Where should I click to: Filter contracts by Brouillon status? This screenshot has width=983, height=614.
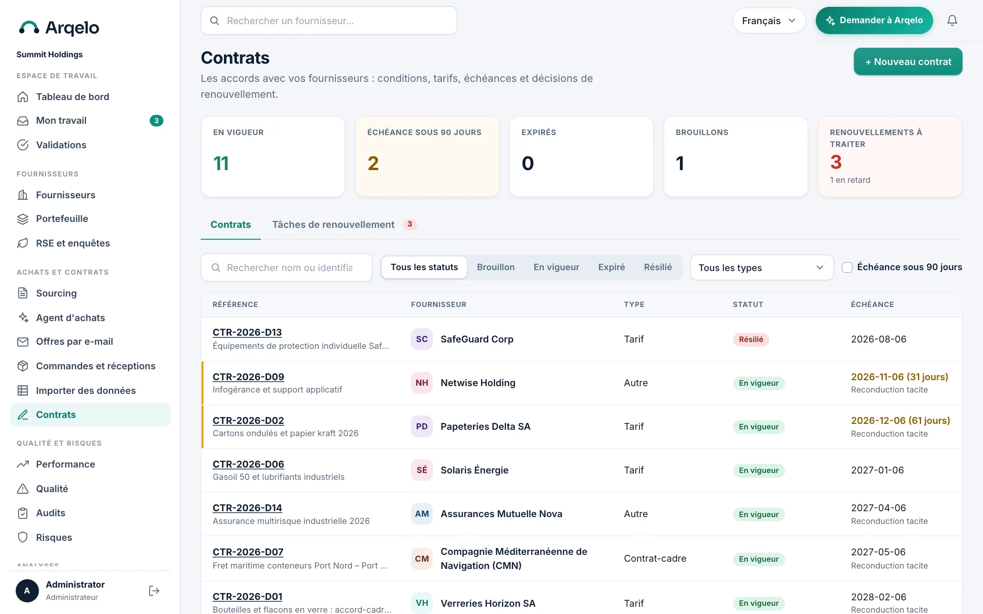[x=496, y=267]
